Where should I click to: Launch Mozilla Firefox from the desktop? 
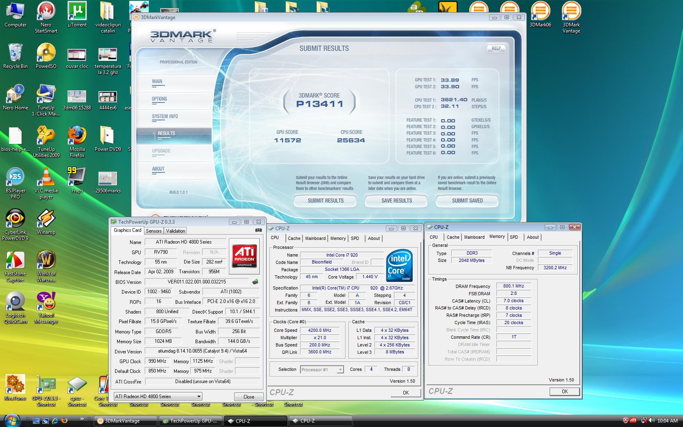[77, 142]
